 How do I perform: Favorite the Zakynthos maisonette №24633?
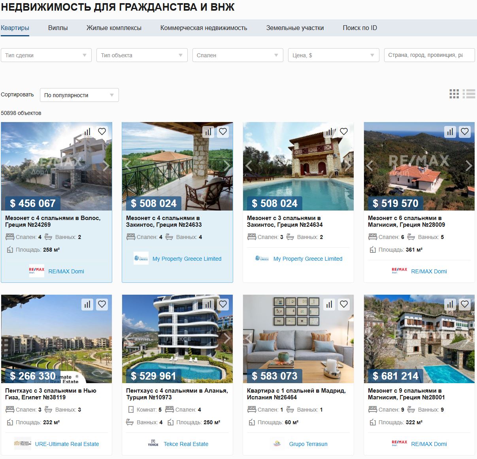coord(223,132)
